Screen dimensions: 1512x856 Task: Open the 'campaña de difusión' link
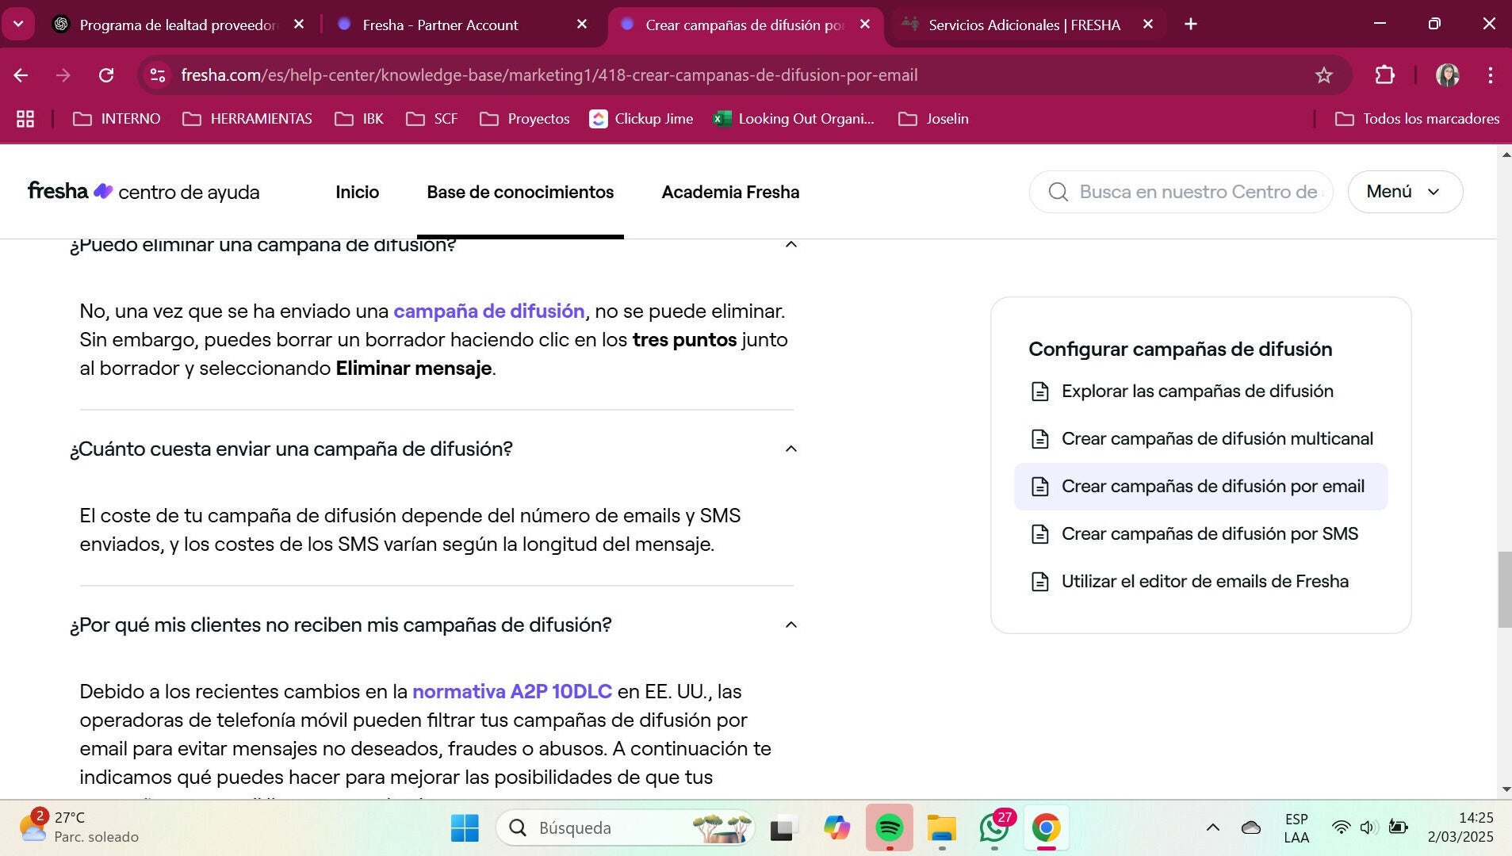(x=488, y=311)
